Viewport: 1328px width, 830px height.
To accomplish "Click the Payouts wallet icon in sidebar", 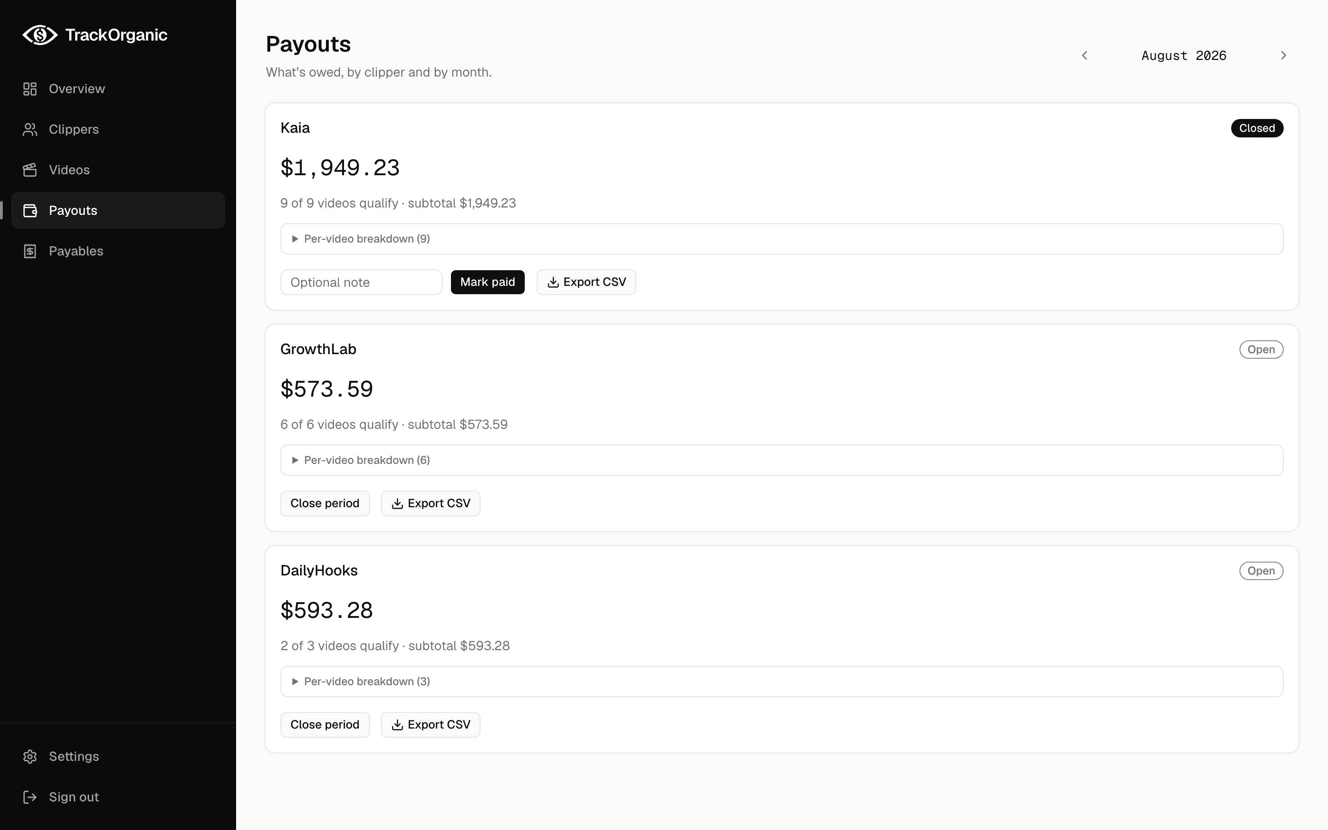I will [30, 211].
